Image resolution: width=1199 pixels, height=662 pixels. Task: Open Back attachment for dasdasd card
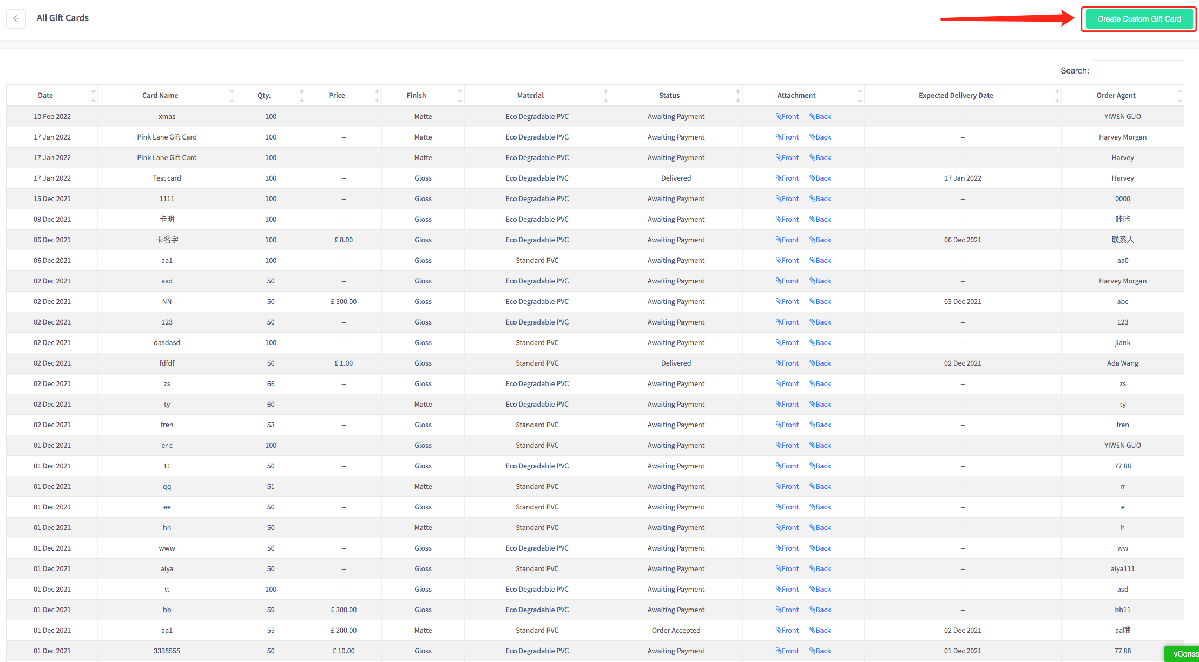click(820, 343)
